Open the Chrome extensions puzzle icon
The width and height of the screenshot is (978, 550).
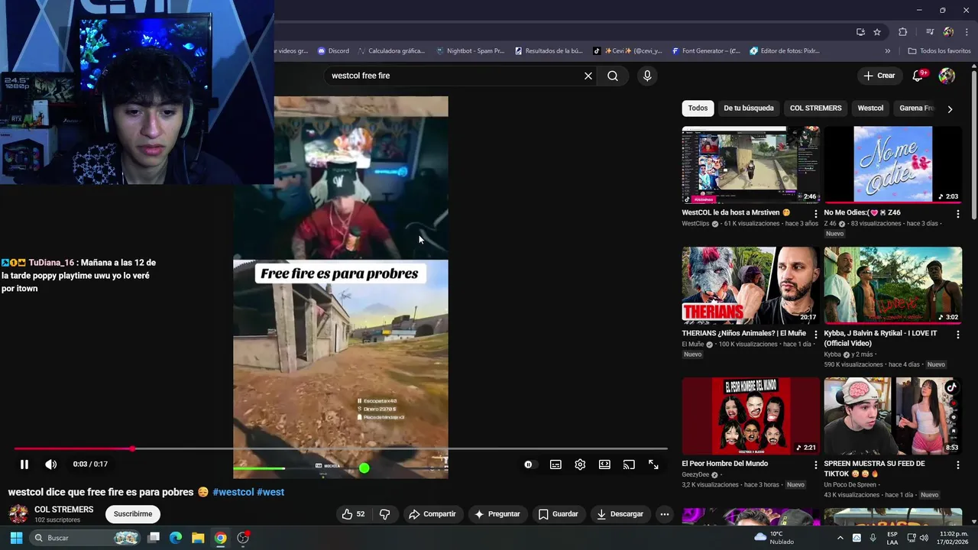point(902,32)
